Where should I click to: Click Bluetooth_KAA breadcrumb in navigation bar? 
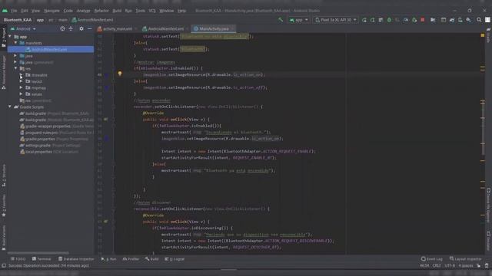[18, 20]
